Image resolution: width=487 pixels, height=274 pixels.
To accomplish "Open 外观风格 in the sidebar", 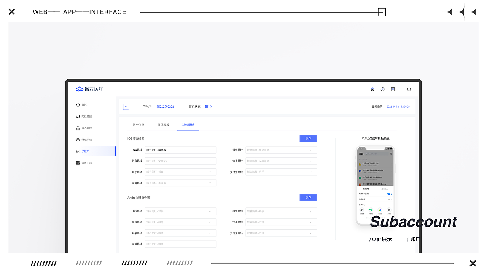I will [84, 140].
